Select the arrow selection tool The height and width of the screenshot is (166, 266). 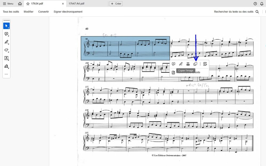point(6,26)
